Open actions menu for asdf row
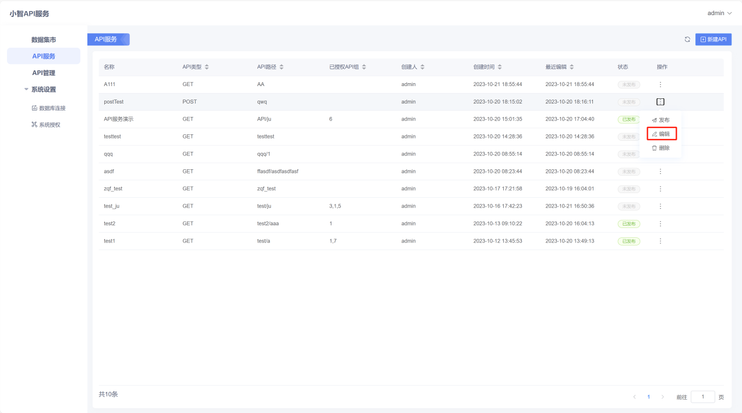Screen dimensions: 742x413 pos(660,172)
